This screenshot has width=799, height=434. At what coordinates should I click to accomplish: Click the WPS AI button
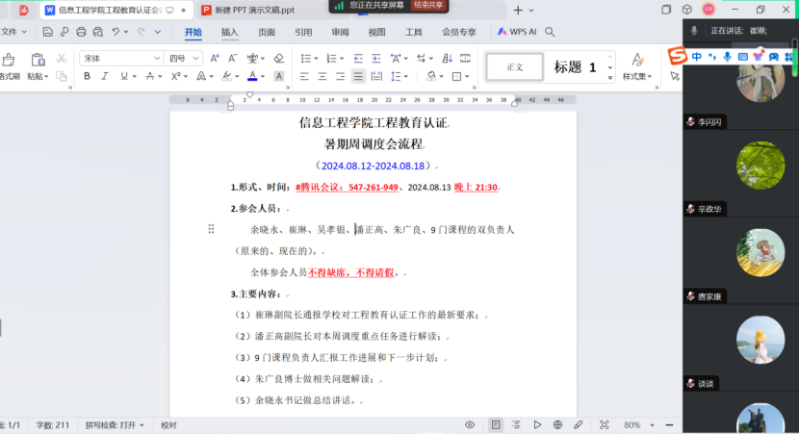(x=518, y=32)
